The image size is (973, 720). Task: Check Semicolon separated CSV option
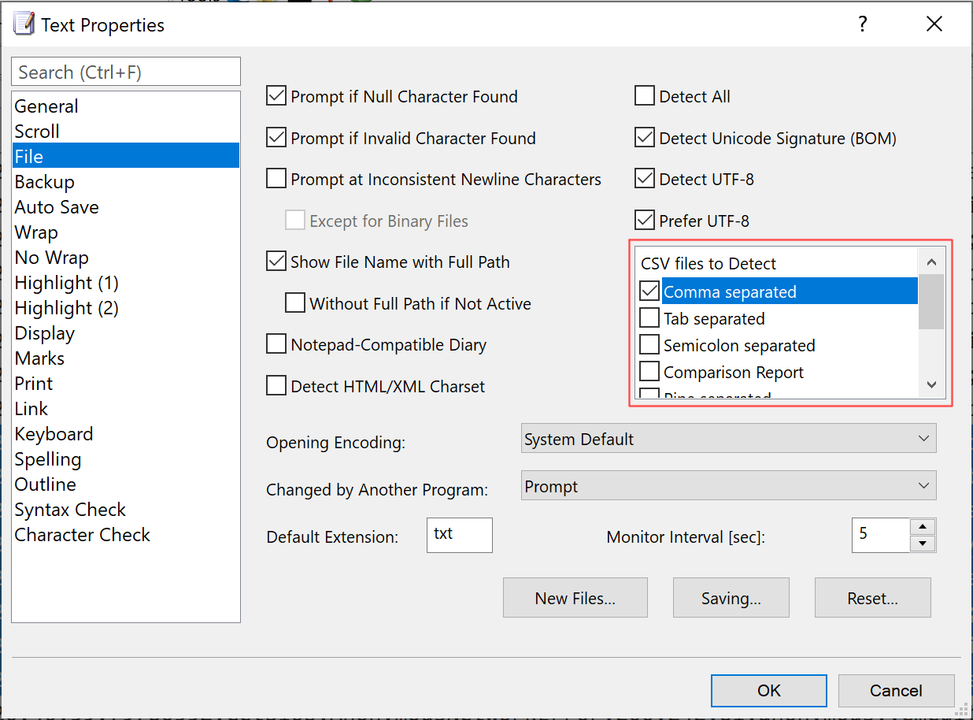click(649, 345)
